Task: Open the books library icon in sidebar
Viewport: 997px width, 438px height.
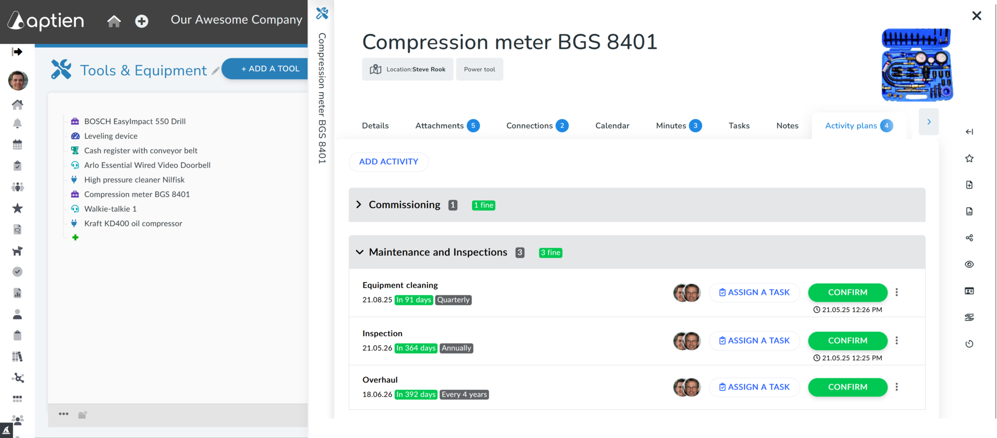Action: [17, 357]
